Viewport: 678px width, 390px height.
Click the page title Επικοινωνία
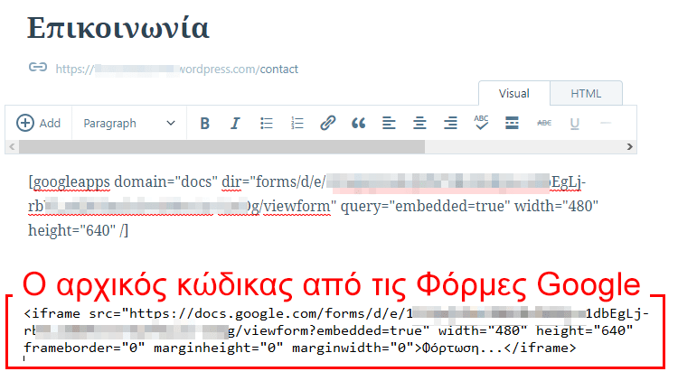coord(118,29)
